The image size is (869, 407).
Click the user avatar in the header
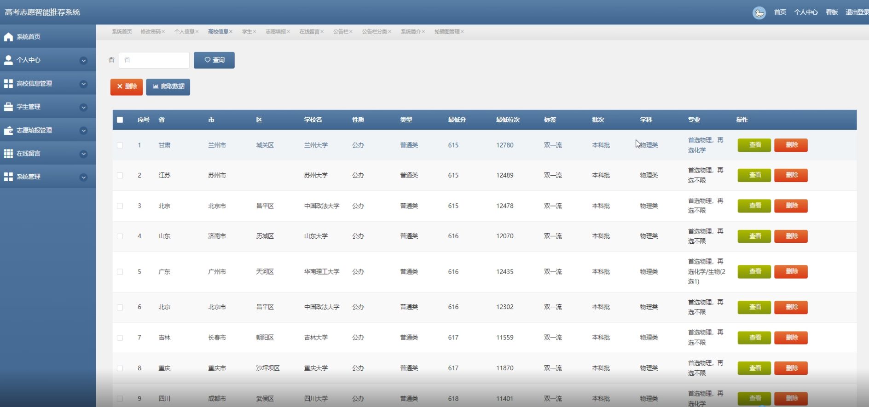click(x=759, y=13)
